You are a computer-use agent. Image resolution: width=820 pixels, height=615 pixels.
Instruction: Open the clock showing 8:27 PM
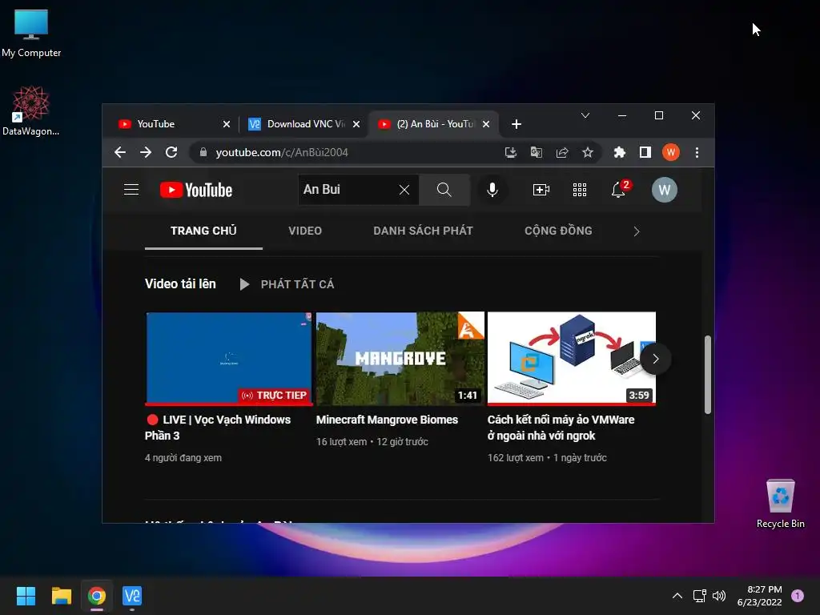[x=759, y=596]
